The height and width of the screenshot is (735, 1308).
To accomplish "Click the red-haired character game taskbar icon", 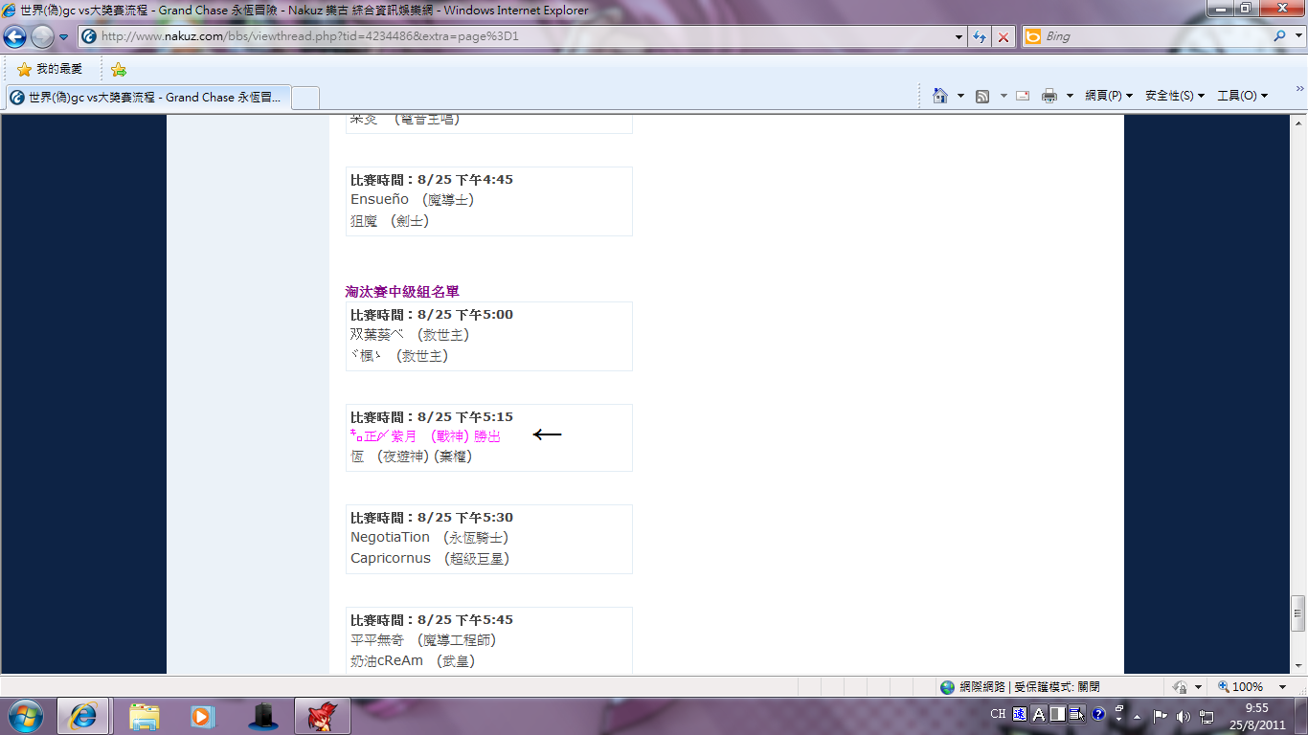I will (x=322, y=716).
